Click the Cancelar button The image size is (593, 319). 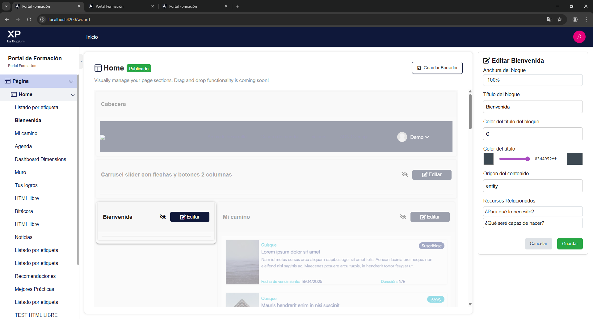(x=538, y=244)
